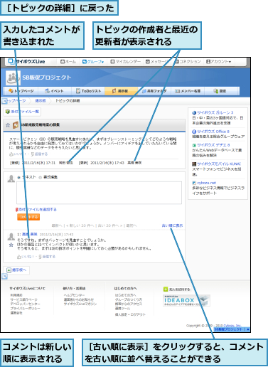Expand the グループ dropdown menu
Viewport: 268px width, 367px height.
pyautogui.click(x=93, y=62)
